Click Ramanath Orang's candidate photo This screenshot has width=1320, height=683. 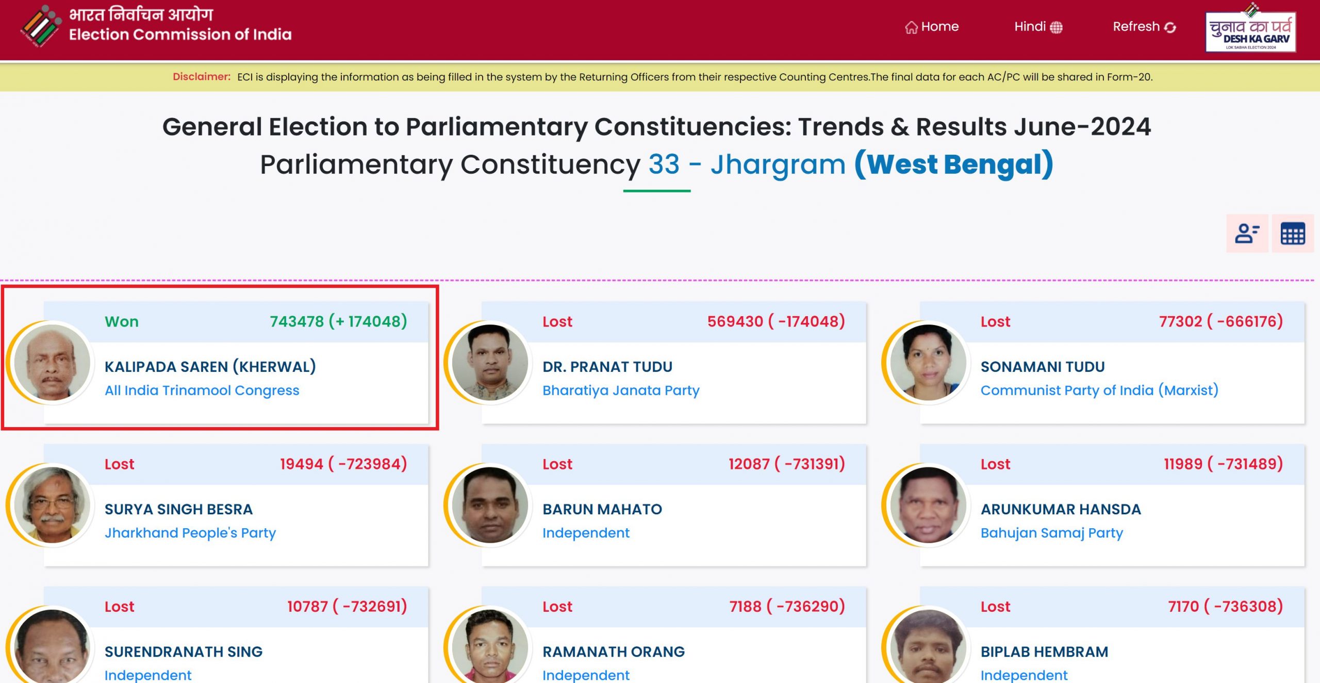click(490, 646)
